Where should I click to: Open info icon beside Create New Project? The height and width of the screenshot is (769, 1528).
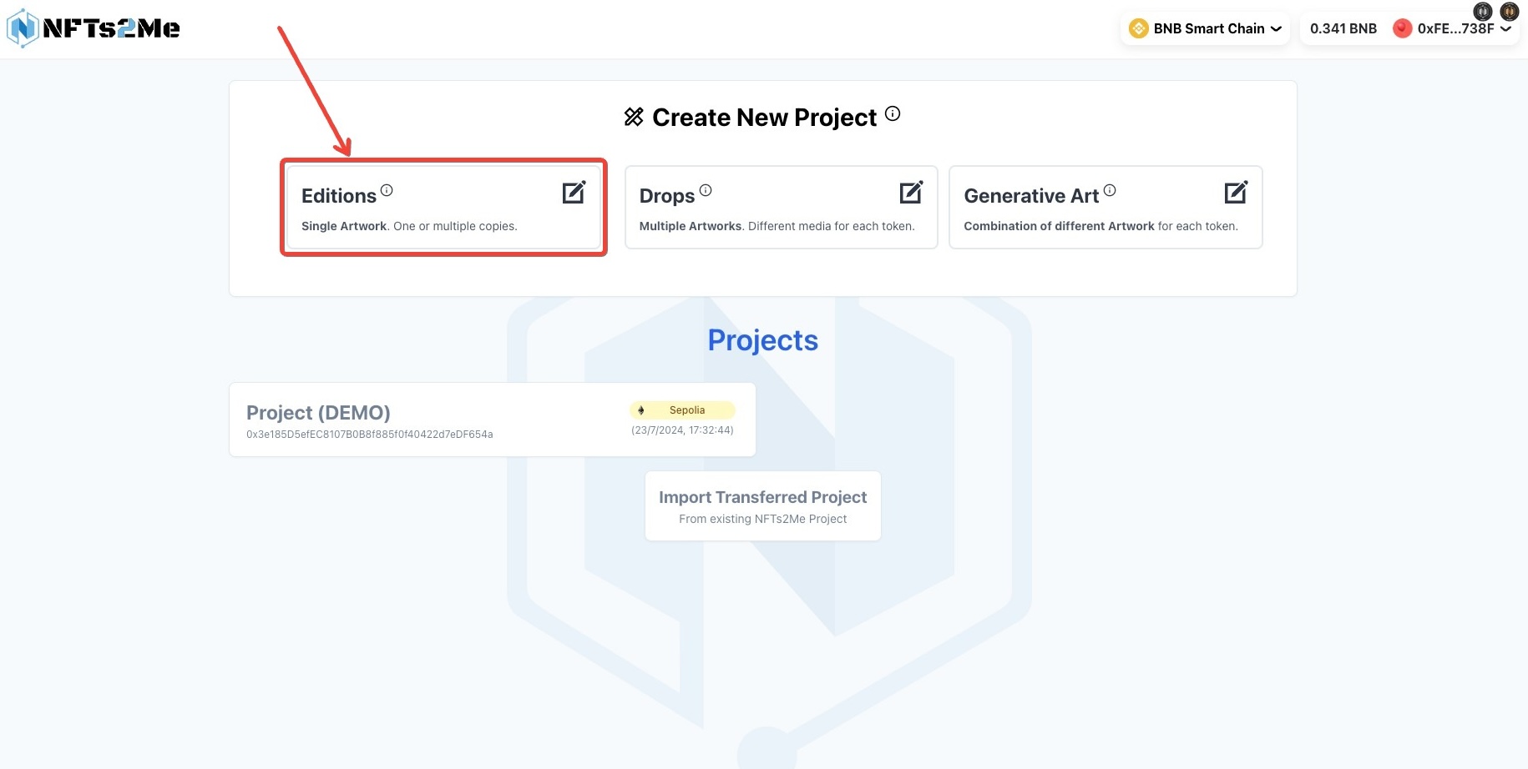click(x=893, y=113)
